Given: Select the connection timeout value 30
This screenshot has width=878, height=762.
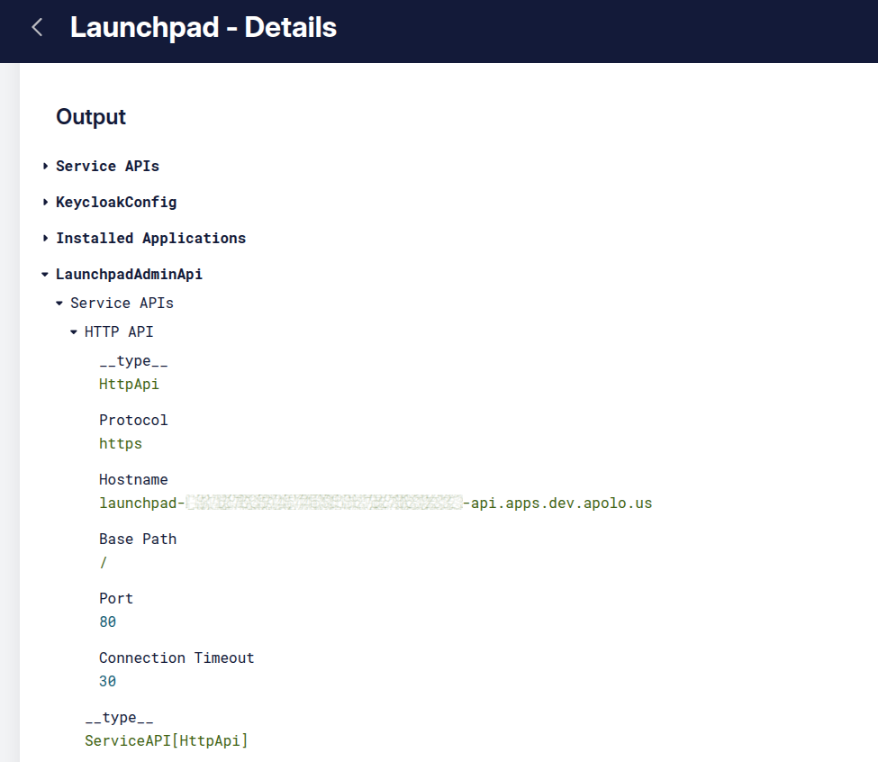Looking at the screenshot, I should (107, 681).
